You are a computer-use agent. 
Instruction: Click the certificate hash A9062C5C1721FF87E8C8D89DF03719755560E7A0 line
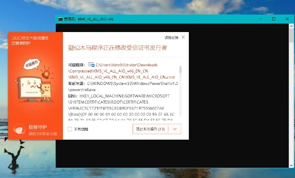pos(116,109)
